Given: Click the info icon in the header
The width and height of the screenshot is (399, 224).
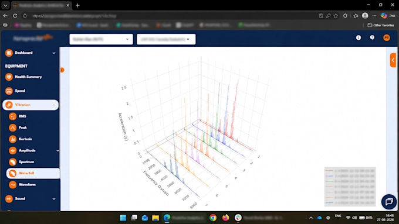Looking at the screenshot, I should 359,38.
